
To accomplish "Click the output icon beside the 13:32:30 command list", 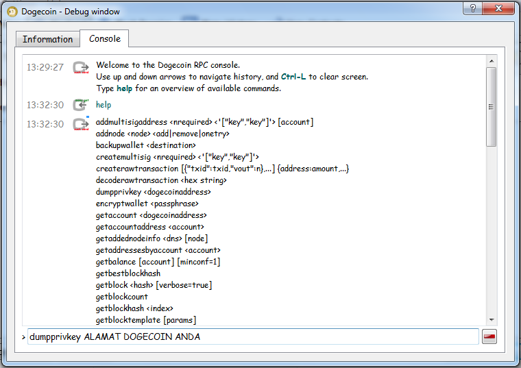I will pyautogui.click(x=81, y=124).
